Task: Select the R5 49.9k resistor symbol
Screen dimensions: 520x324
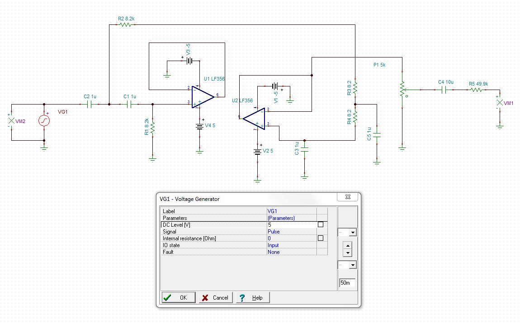Action: click(477, 90)
